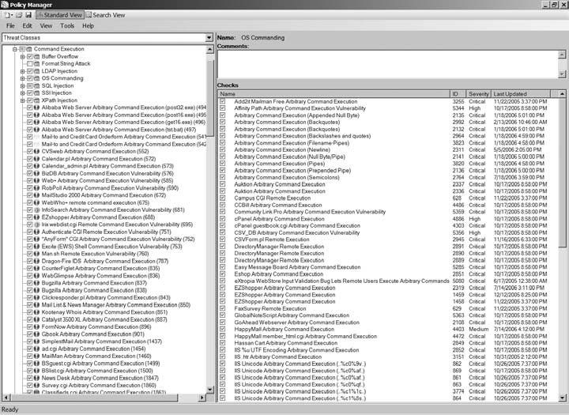
Task: Click globe icon for Catalyst 3500 XL entry
Action: pos(36,319)
